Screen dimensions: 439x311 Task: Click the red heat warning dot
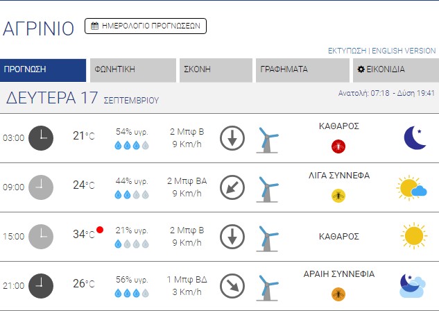100,230
